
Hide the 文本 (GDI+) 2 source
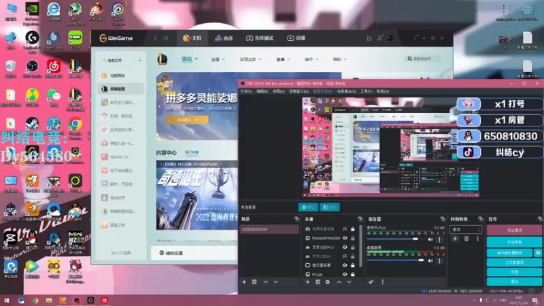(x=345, y=247)
